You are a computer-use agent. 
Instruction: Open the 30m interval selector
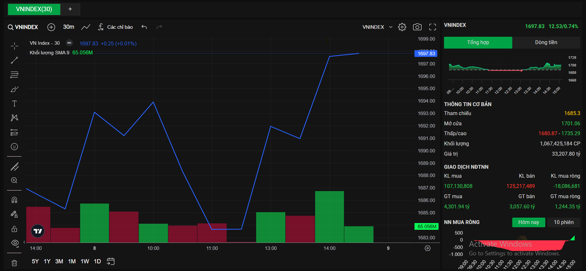tap(69, 27)
